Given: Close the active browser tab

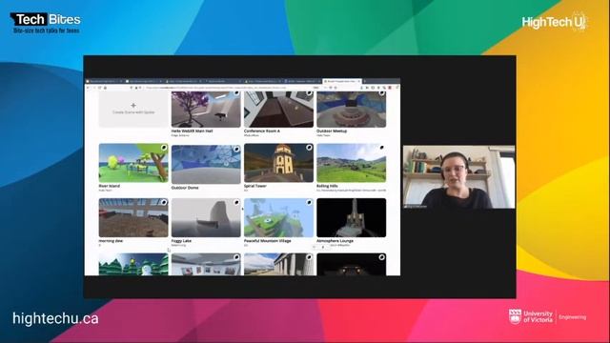Looking at the screenshot, I should pyautogui.click(x=359, y=81).
